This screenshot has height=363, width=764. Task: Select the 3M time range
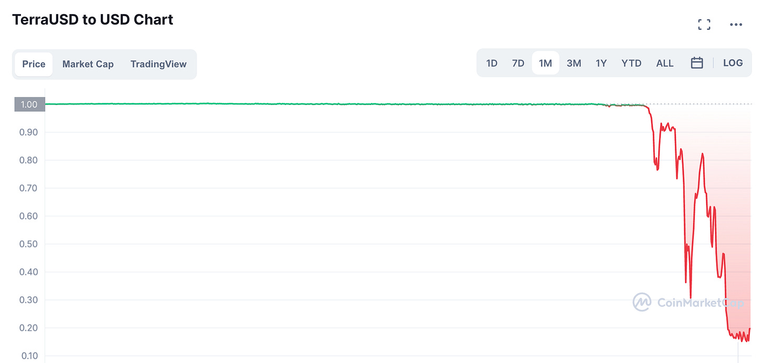(x=574, y=63)
